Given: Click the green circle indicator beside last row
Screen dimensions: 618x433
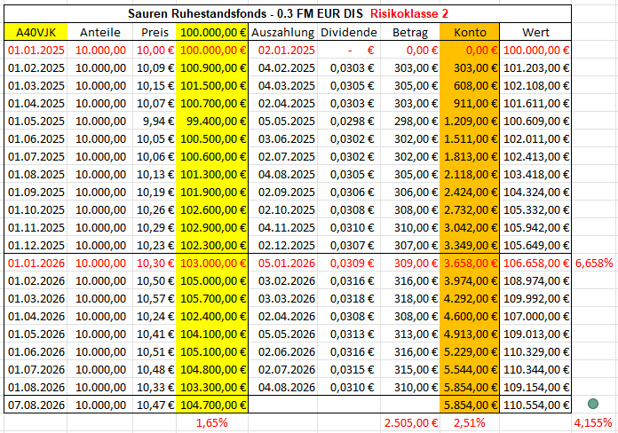Looking at the screenshot, I should coord(593,404).
